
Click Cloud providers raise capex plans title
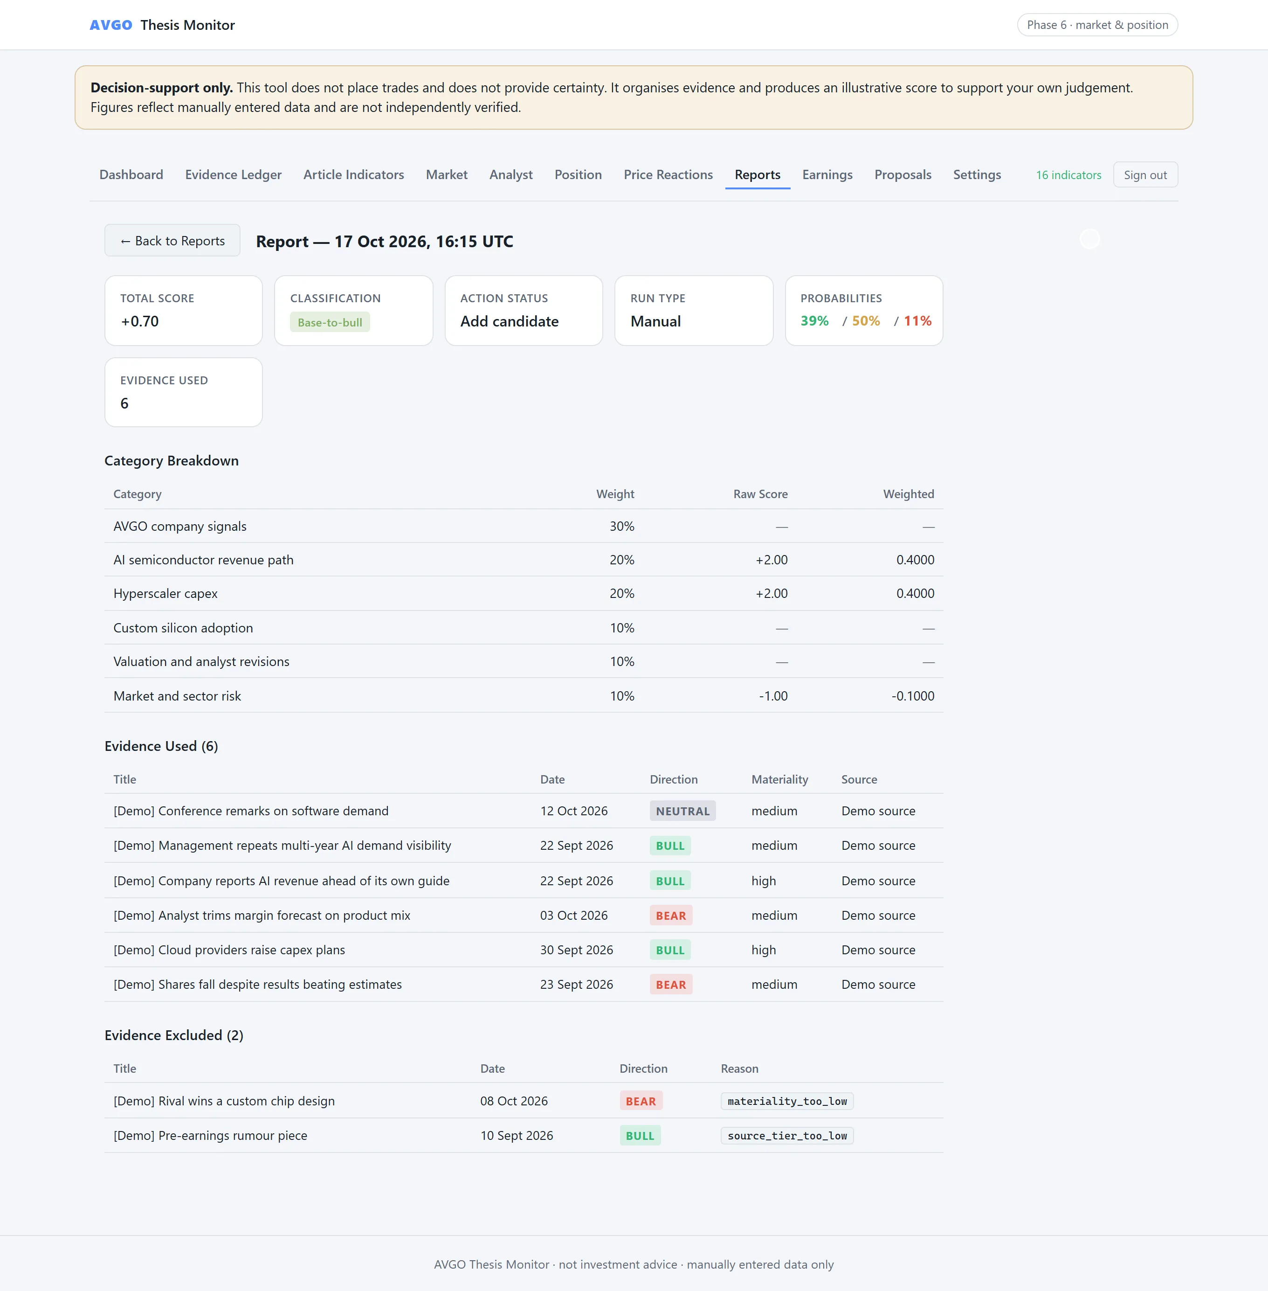tap(229, 950)
